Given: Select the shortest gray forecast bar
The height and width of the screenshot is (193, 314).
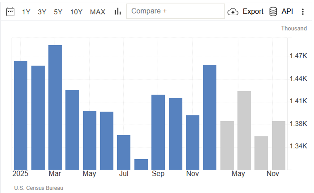Looking at the screenshot, I should click(261, 153).
